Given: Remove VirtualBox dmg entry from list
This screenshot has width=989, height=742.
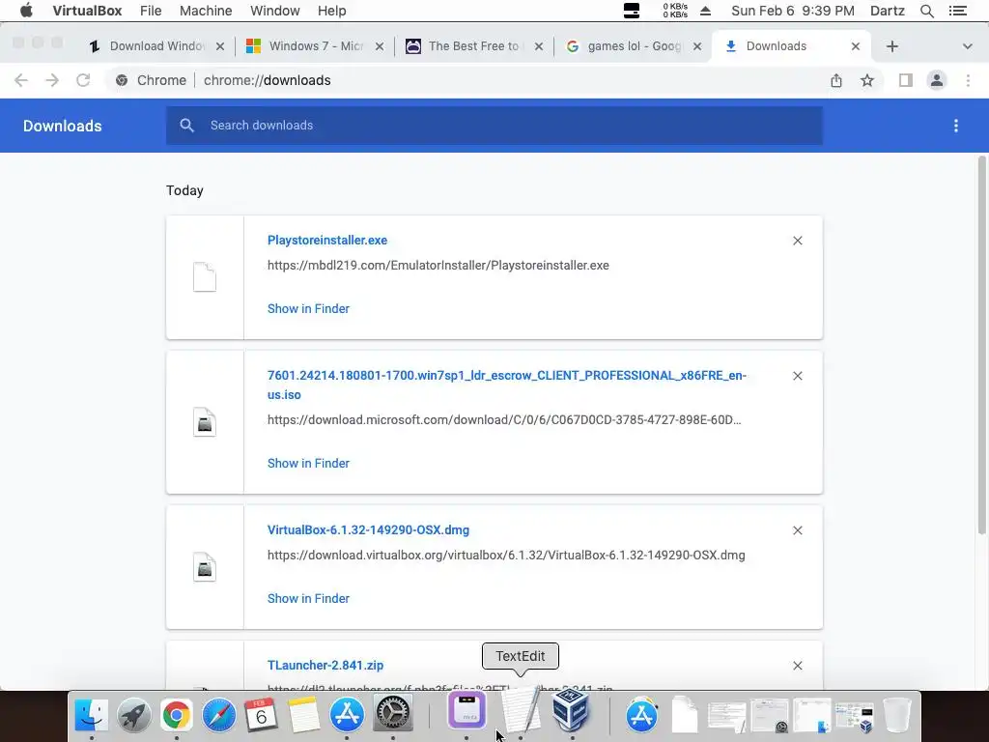Looking at the screenshot, I should click(x=797, y=530).
